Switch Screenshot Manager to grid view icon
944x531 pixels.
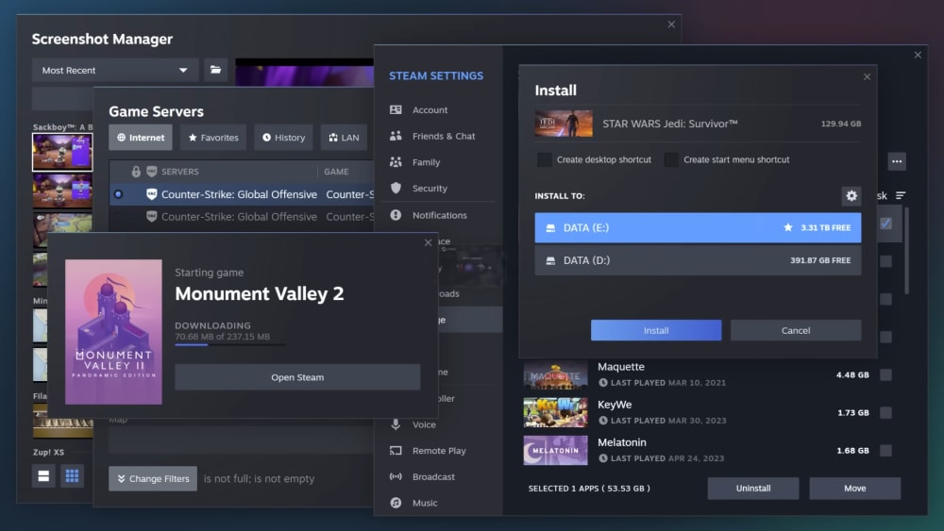(73, 476)
